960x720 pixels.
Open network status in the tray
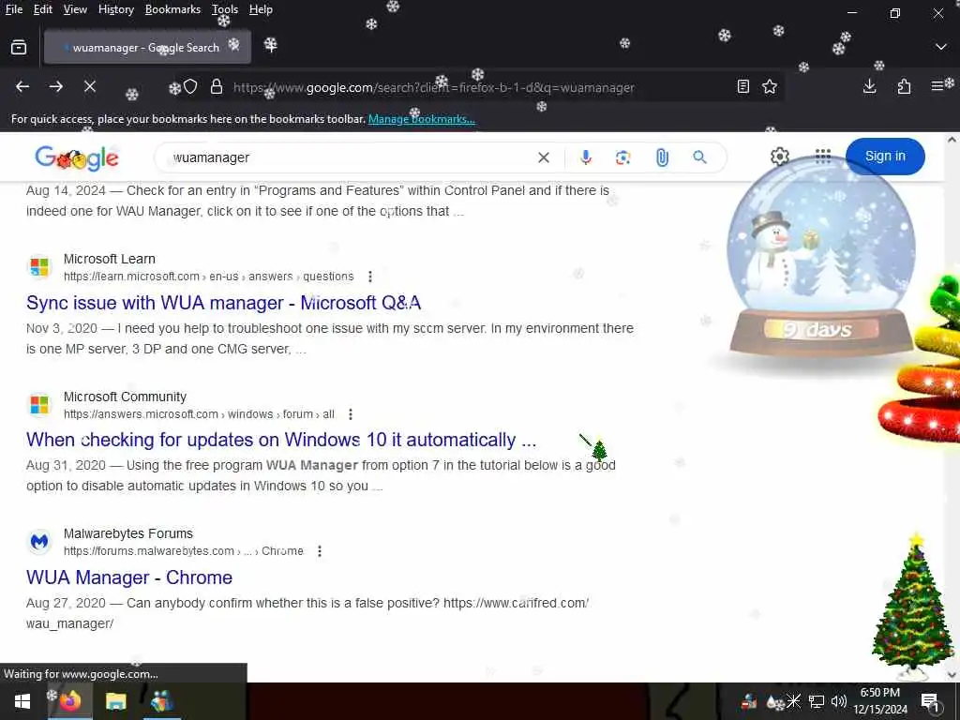(x=816, y=701)
